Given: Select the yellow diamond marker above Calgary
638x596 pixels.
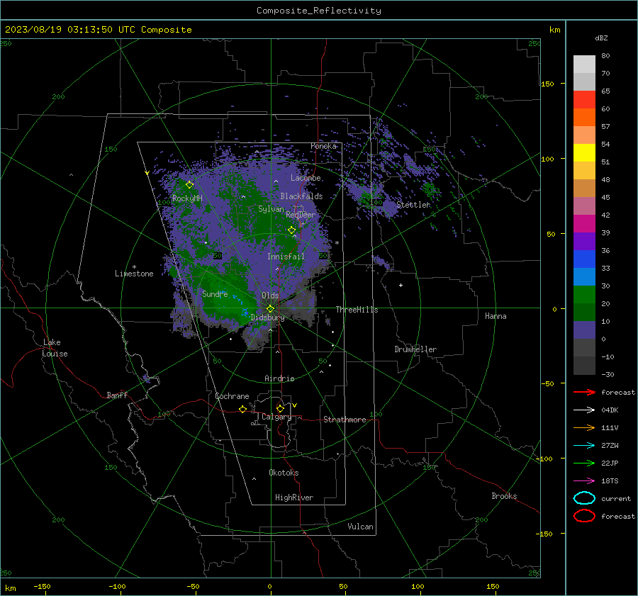Looking at the screenshot, I should pos(280,408).
